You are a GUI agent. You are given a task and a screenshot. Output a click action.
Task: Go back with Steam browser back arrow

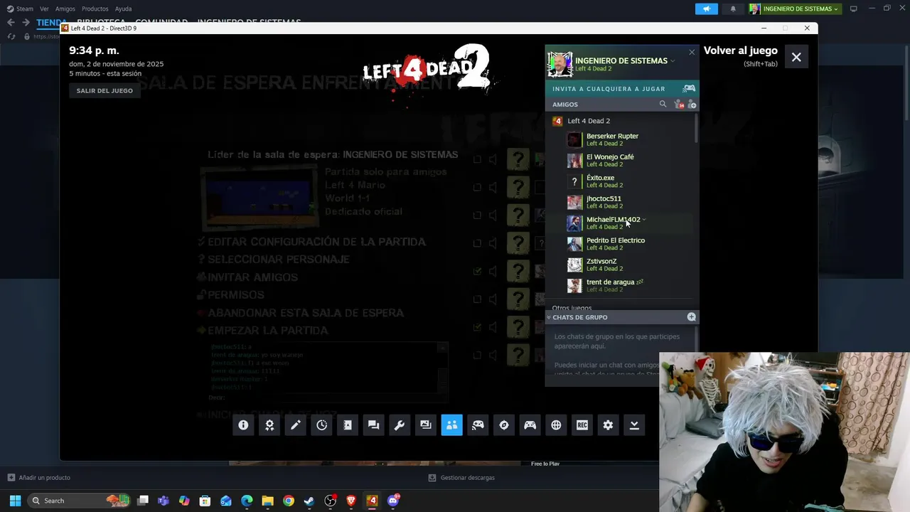pos(11,23)
